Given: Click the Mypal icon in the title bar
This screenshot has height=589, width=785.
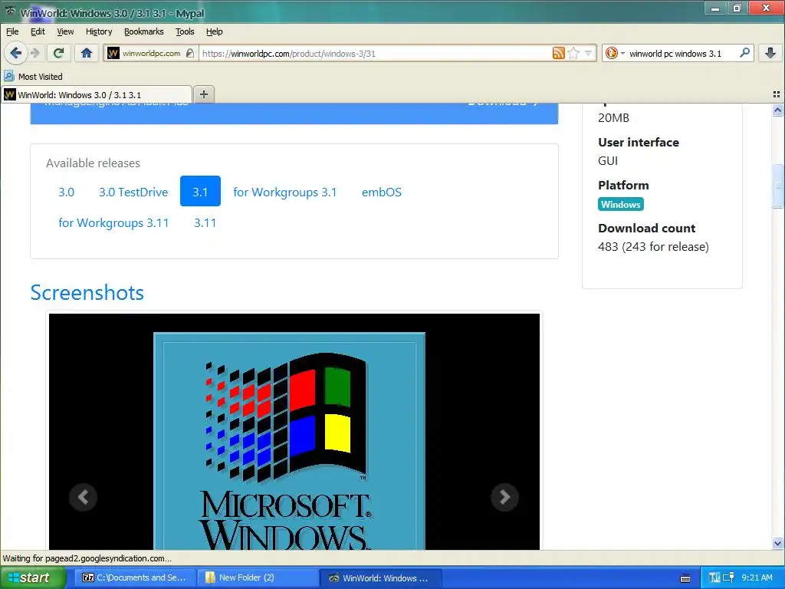Looking at the screenshot, I should pyautogui.click(x=10, y=12).
